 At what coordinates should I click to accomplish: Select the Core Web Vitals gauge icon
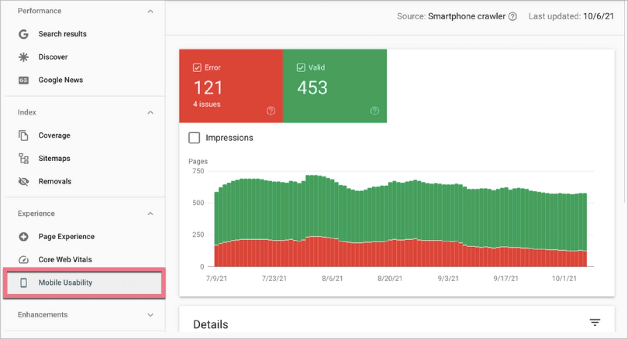click(23, 259)
